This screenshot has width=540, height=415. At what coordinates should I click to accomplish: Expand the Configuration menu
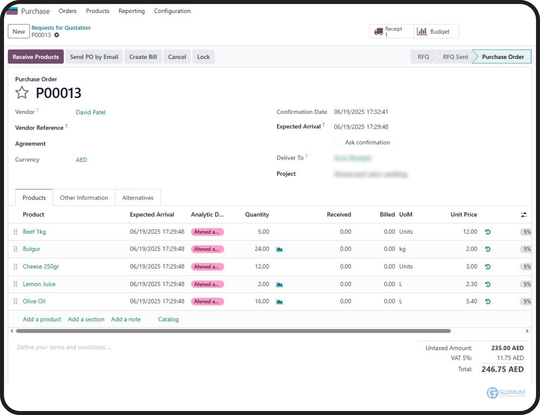pyautogui.click(x=172, y=11)
